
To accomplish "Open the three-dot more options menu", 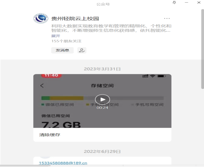I will pos(167,19).
